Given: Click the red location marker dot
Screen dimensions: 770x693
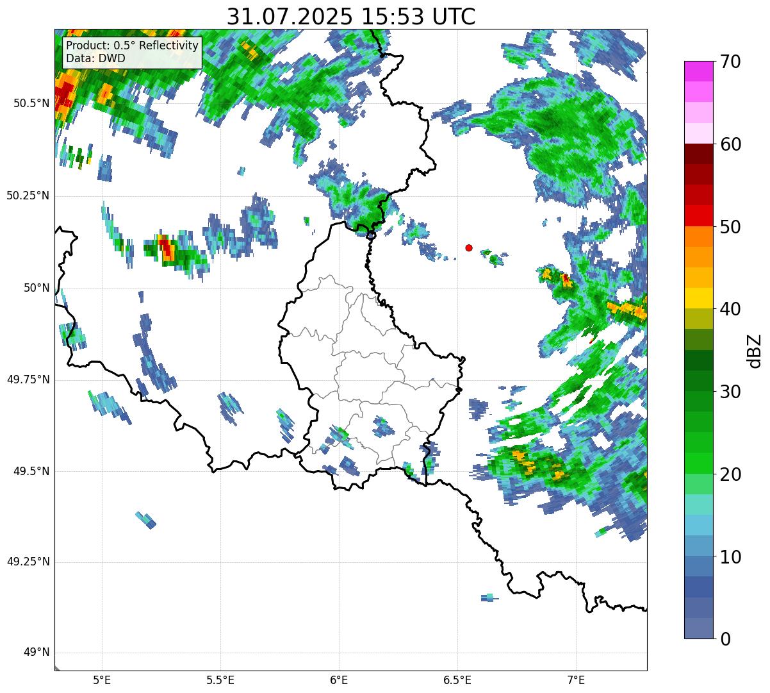Looking at the screenshot, I should [469, 247].
